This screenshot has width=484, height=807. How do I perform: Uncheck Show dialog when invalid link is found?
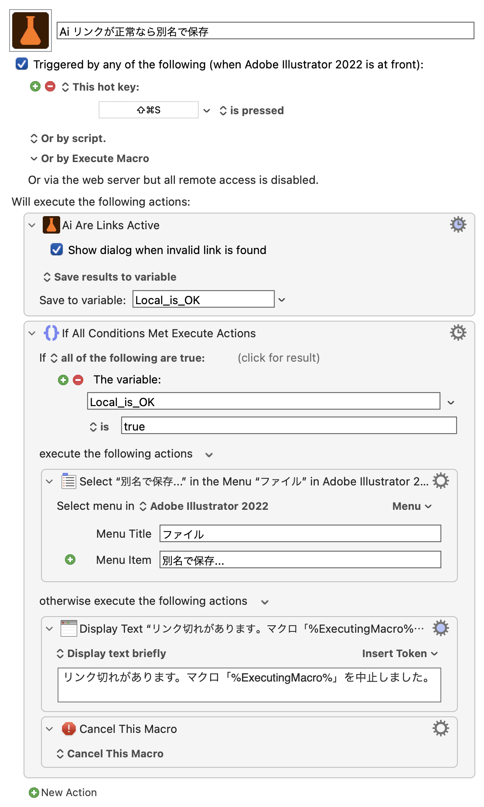[57, 249]
